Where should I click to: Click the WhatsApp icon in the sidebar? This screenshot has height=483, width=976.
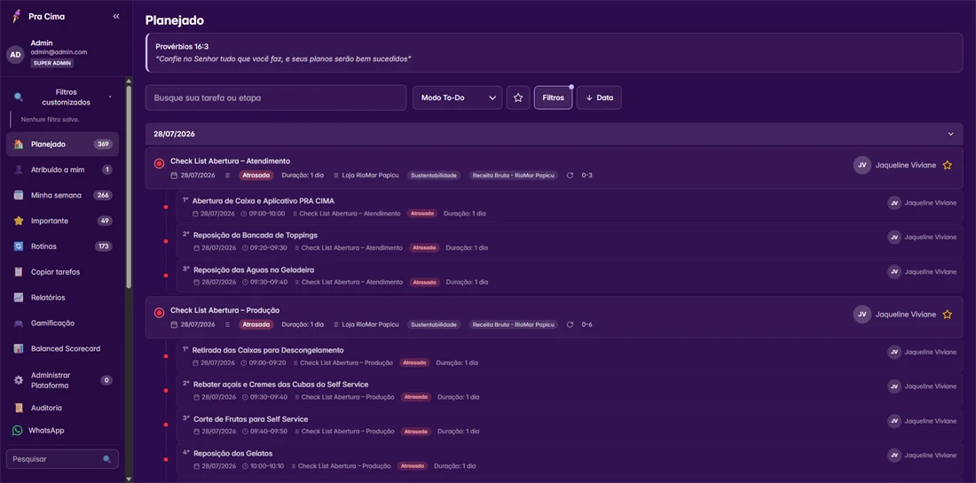pos(18,430)
